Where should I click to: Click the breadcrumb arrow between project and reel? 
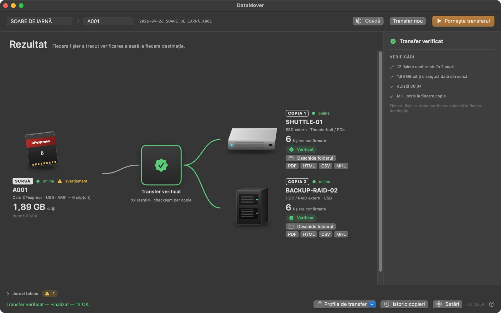(x=78, y=21)
